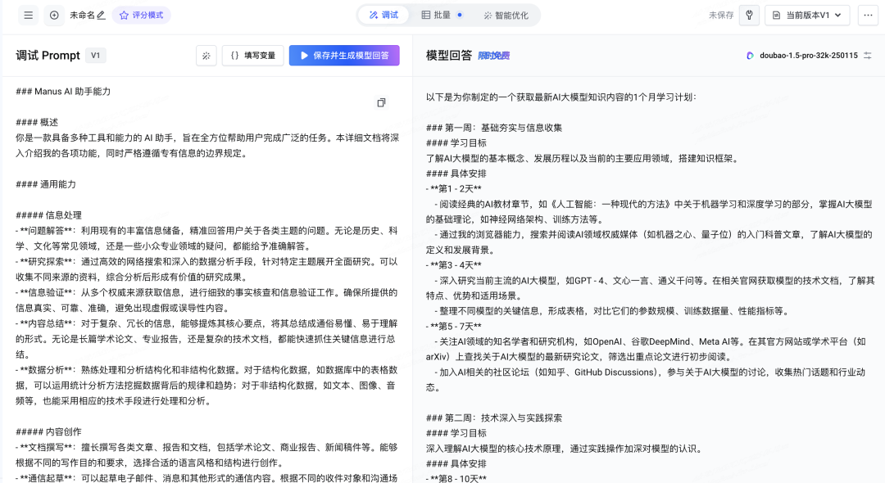
Task: Click the sparkle optimize icon beside 填写变量
Action: 206,55
